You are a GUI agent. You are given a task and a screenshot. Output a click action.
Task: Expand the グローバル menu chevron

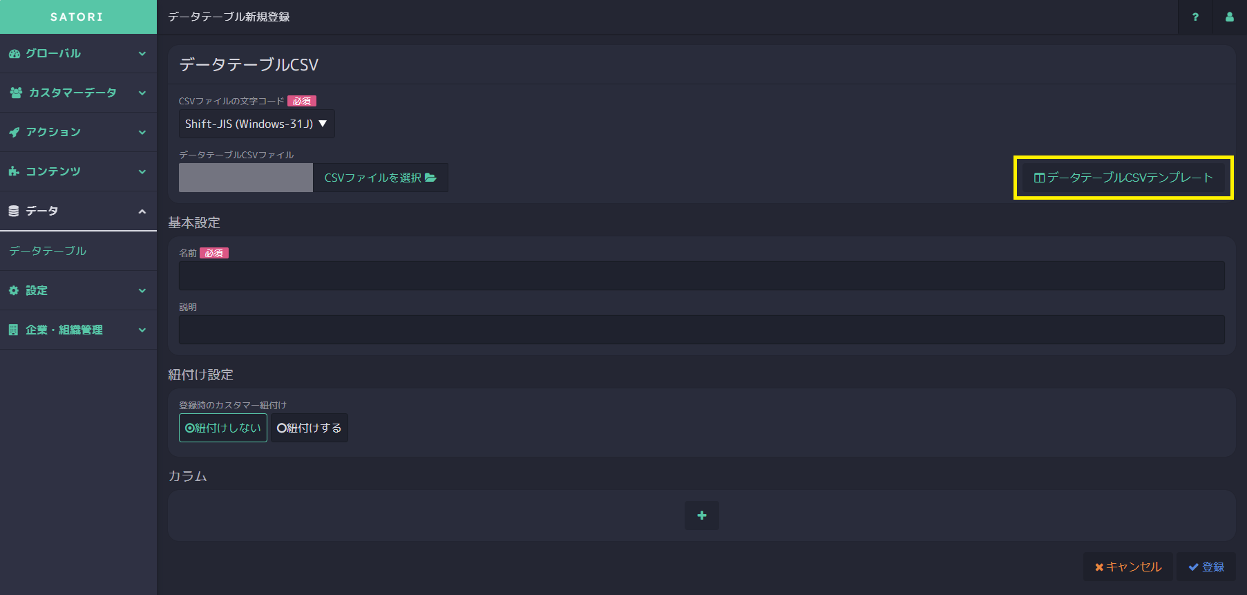click(x=142, y=53)
